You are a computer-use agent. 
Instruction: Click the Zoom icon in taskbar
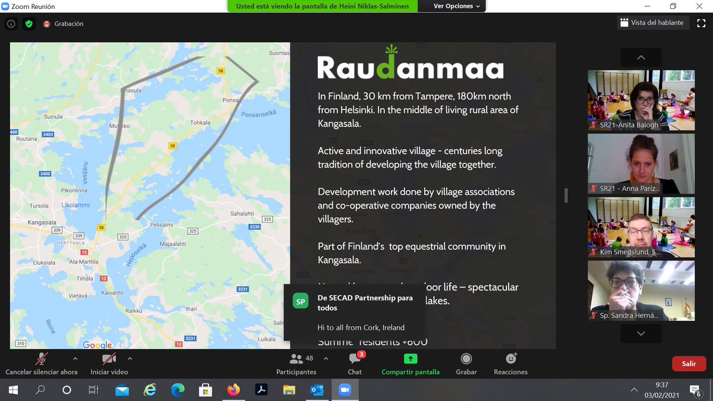point(345,390)
